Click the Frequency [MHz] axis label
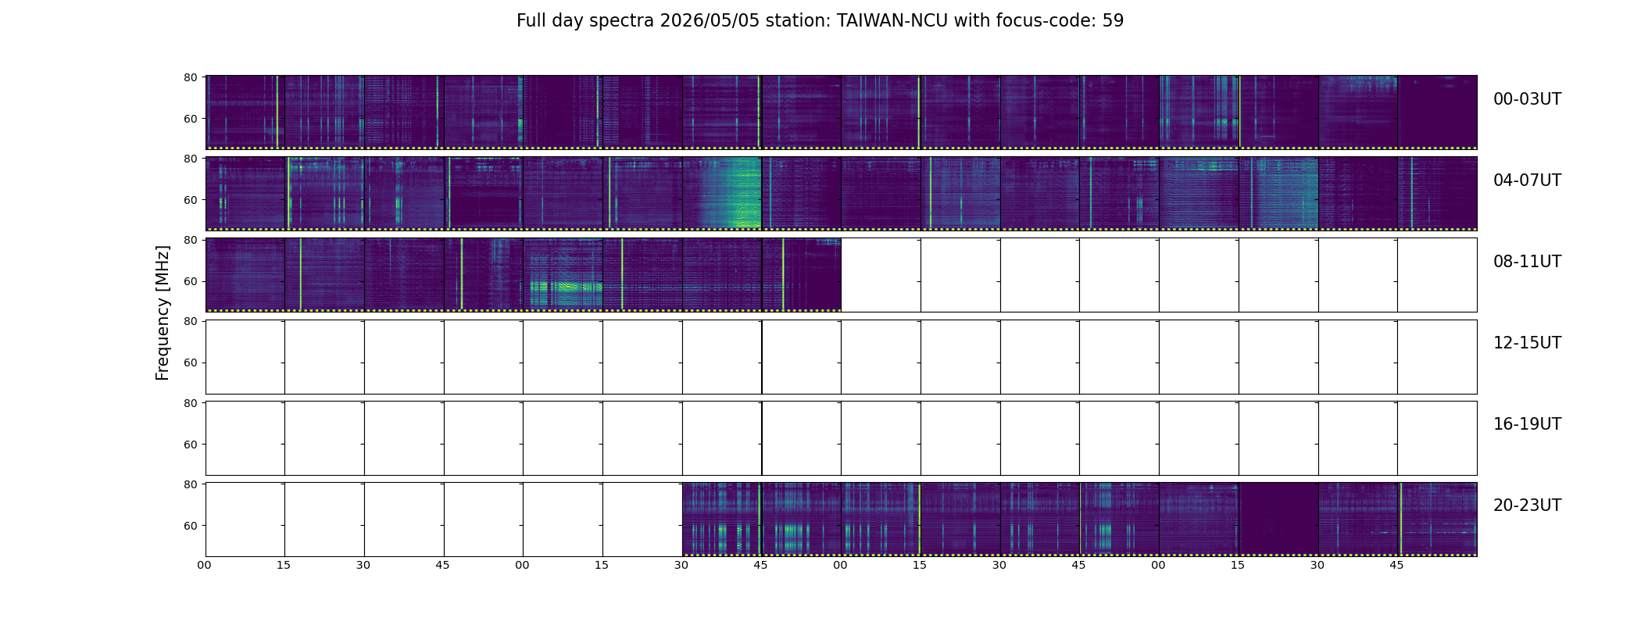This screenshot has height=625, width=1641. [163, 313]
